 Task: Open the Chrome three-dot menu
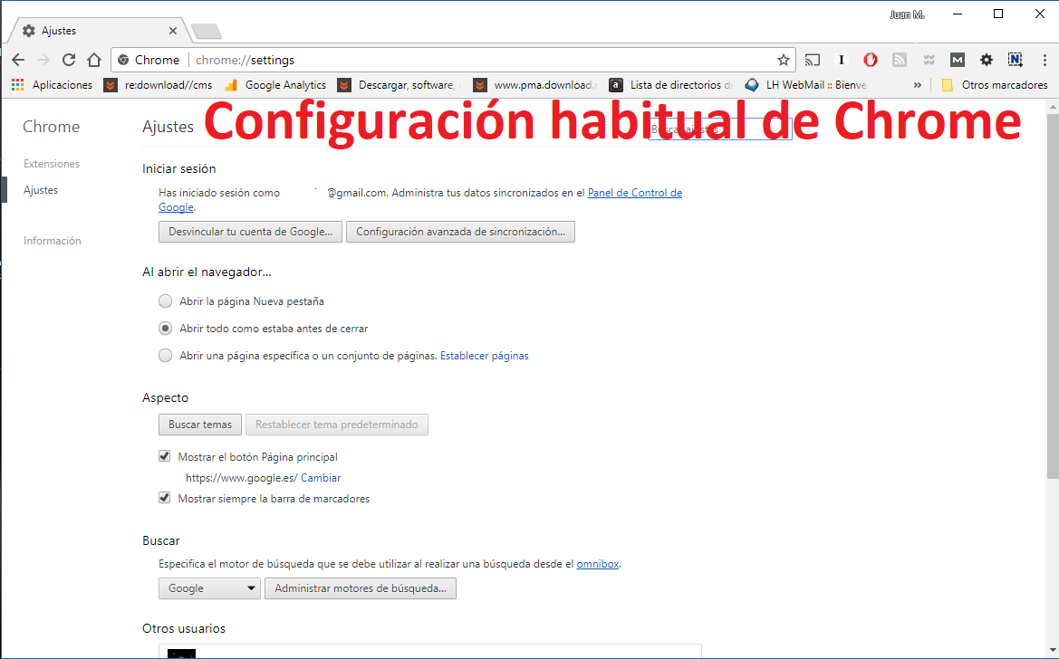click(1045, 60)
